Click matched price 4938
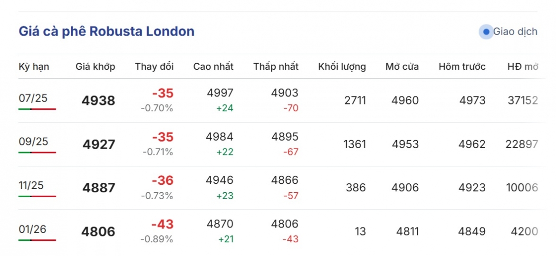 point(98,101)
